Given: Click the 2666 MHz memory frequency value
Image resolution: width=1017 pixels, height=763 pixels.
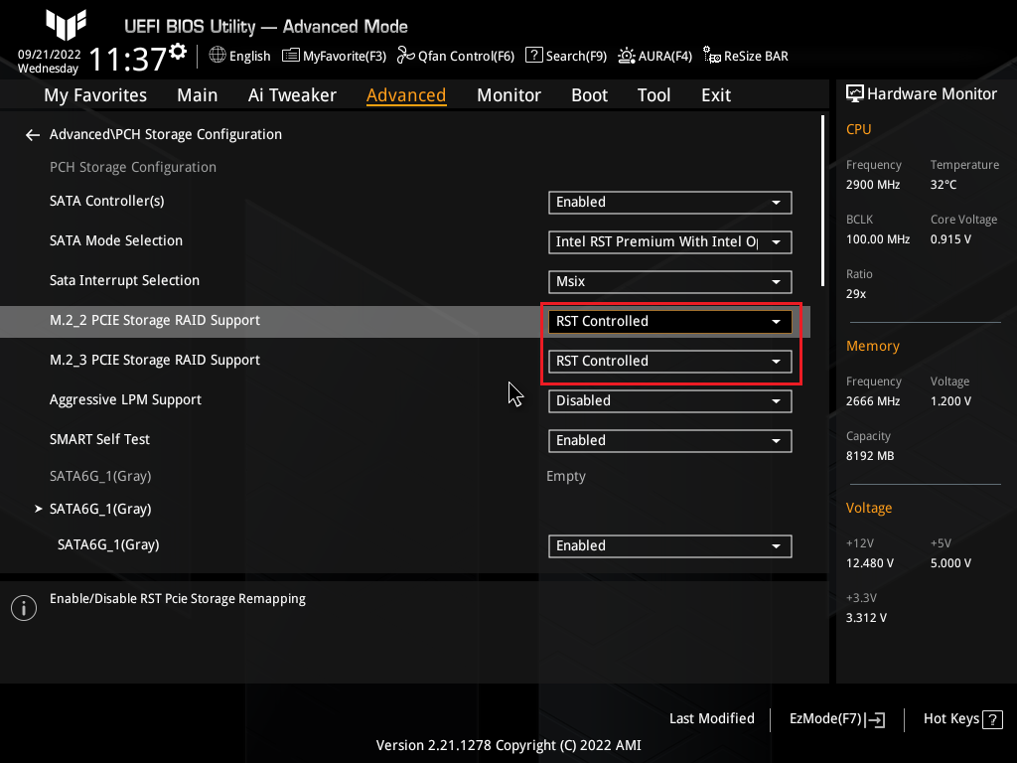Looking at the screenshot, I should tap(872, 401).
